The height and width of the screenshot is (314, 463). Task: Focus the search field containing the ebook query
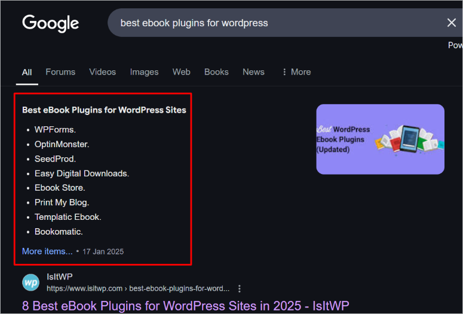click(x=269, y=23)
